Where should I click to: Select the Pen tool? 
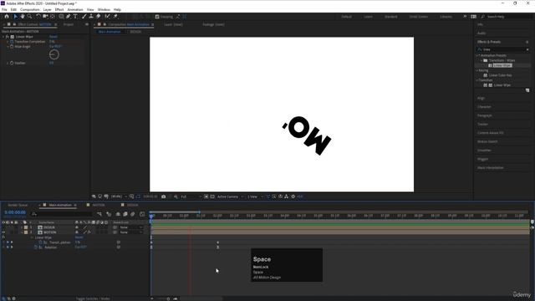[69, 17]
